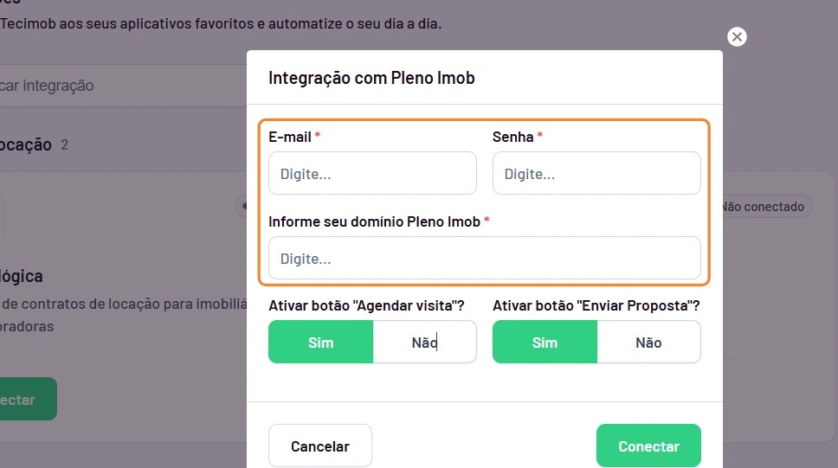This screenshot has height=468, width=838.
Task: Click the "Não conectado" status badge
Action: point(766,207)
